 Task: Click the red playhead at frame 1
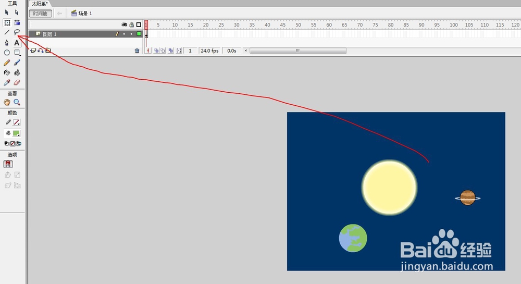point(146,24)
